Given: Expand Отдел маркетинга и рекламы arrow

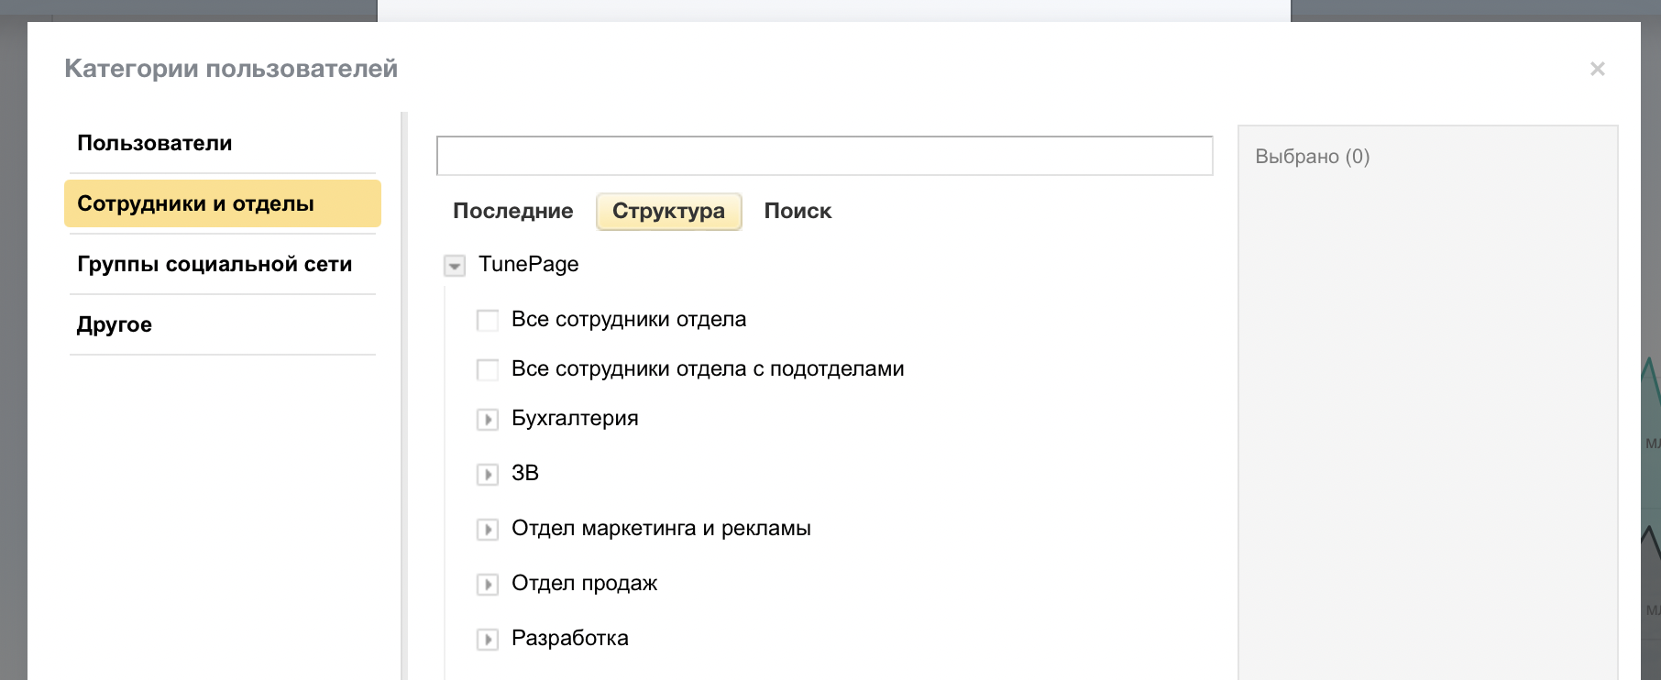Looking at the screenshot, I should (488, 530).
